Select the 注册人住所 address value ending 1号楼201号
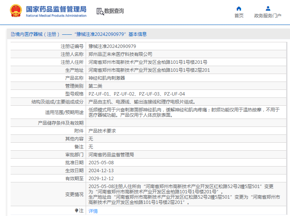 tap(148, 62)
